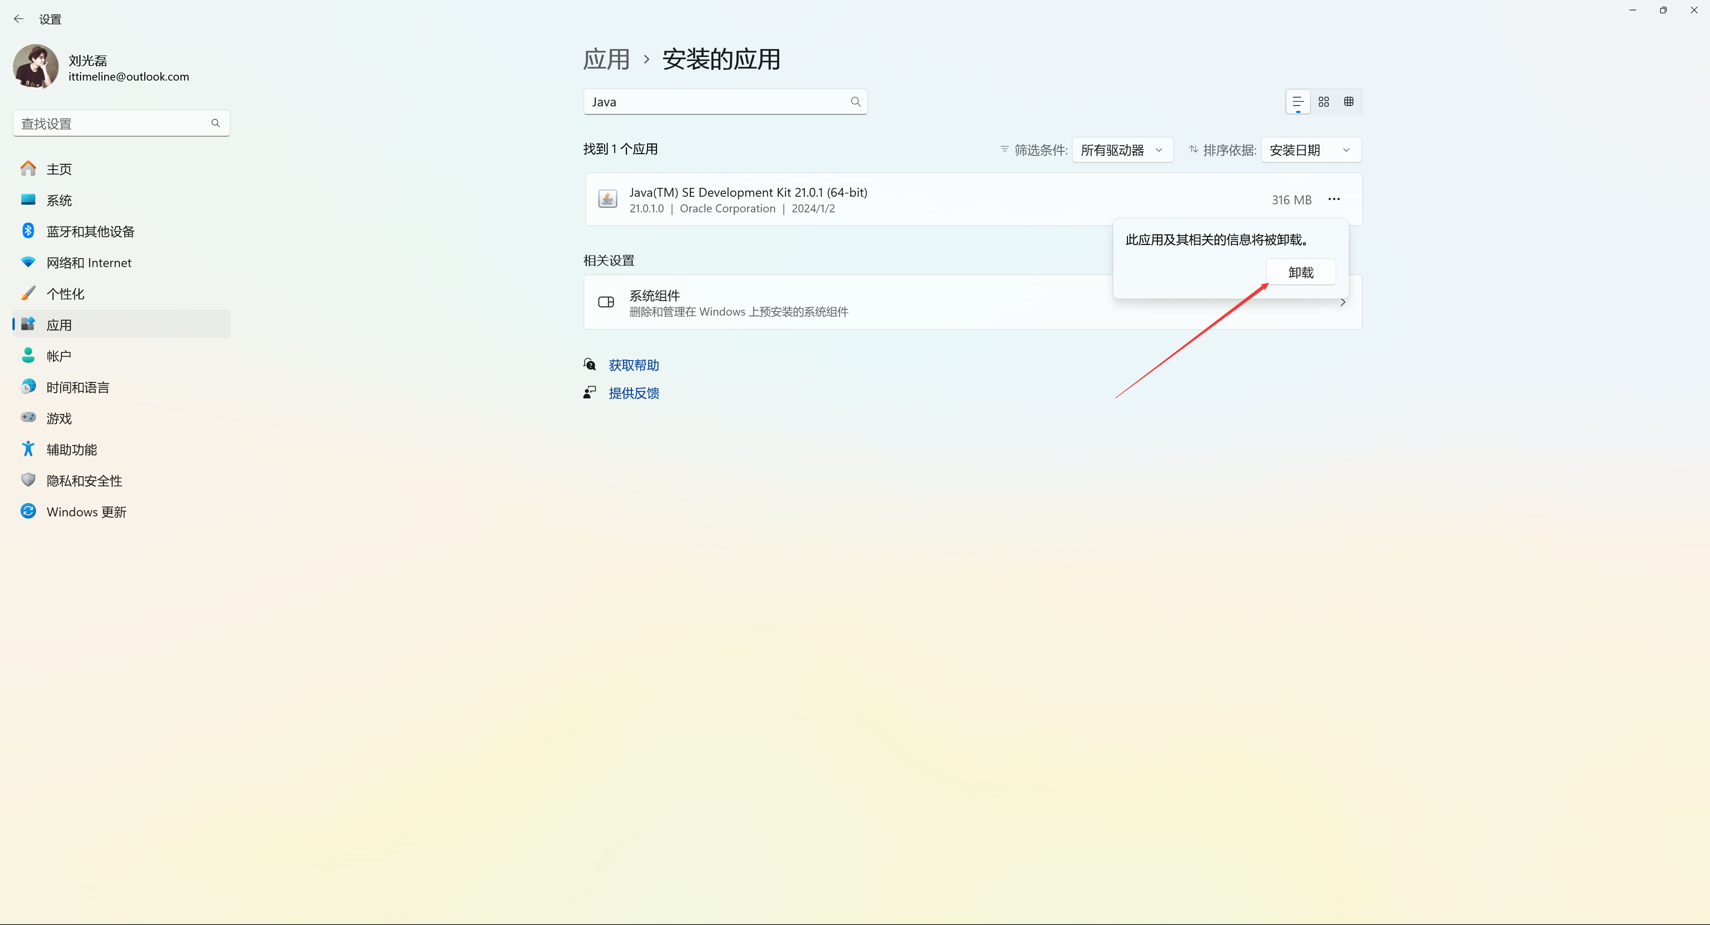Open 蓝牙和其他设备 settings
Screen dimensions: 1710x925
[122, 231]
